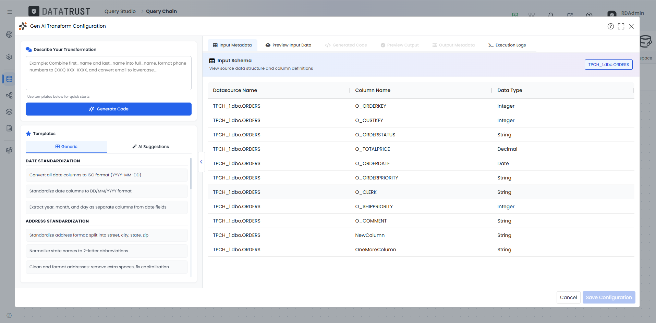This screenshot has height=323, width=656.
Task: Focus the transformation description text area
Action: (x=109, y=73)
